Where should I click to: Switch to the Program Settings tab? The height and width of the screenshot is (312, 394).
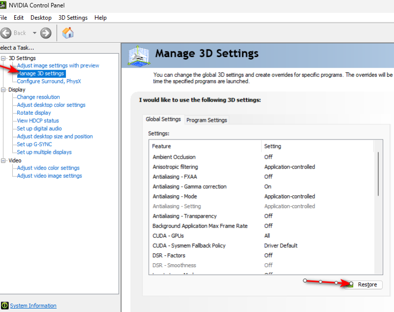click(x=207, y=120)
